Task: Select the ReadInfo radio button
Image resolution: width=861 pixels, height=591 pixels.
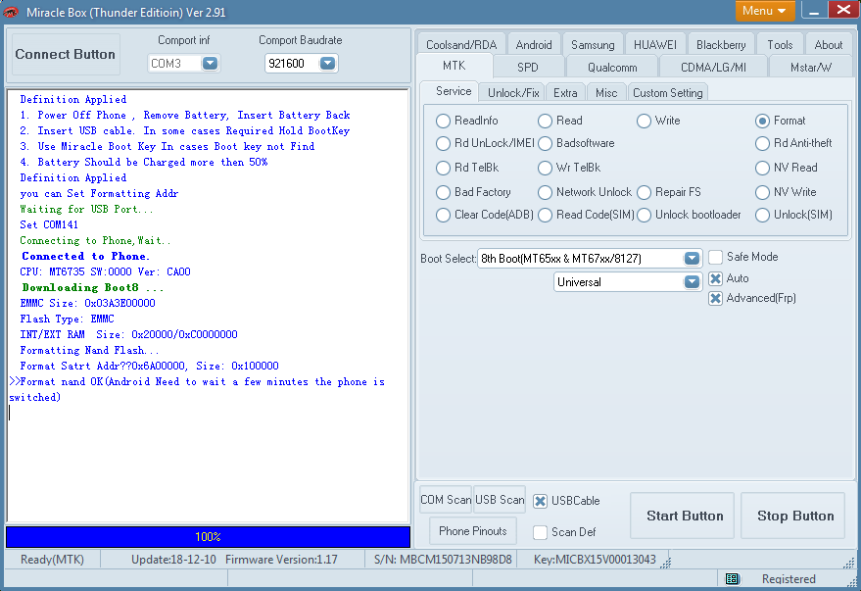Action: tap(443, 121)
